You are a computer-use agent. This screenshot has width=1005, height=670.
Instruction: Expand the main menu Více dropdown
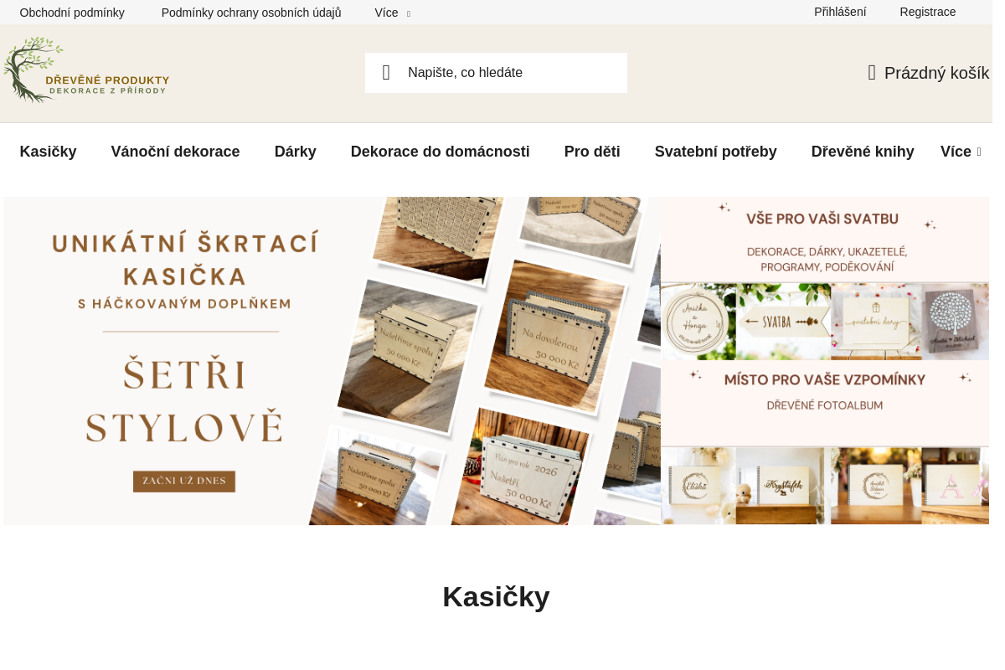[x=961, y=152]
